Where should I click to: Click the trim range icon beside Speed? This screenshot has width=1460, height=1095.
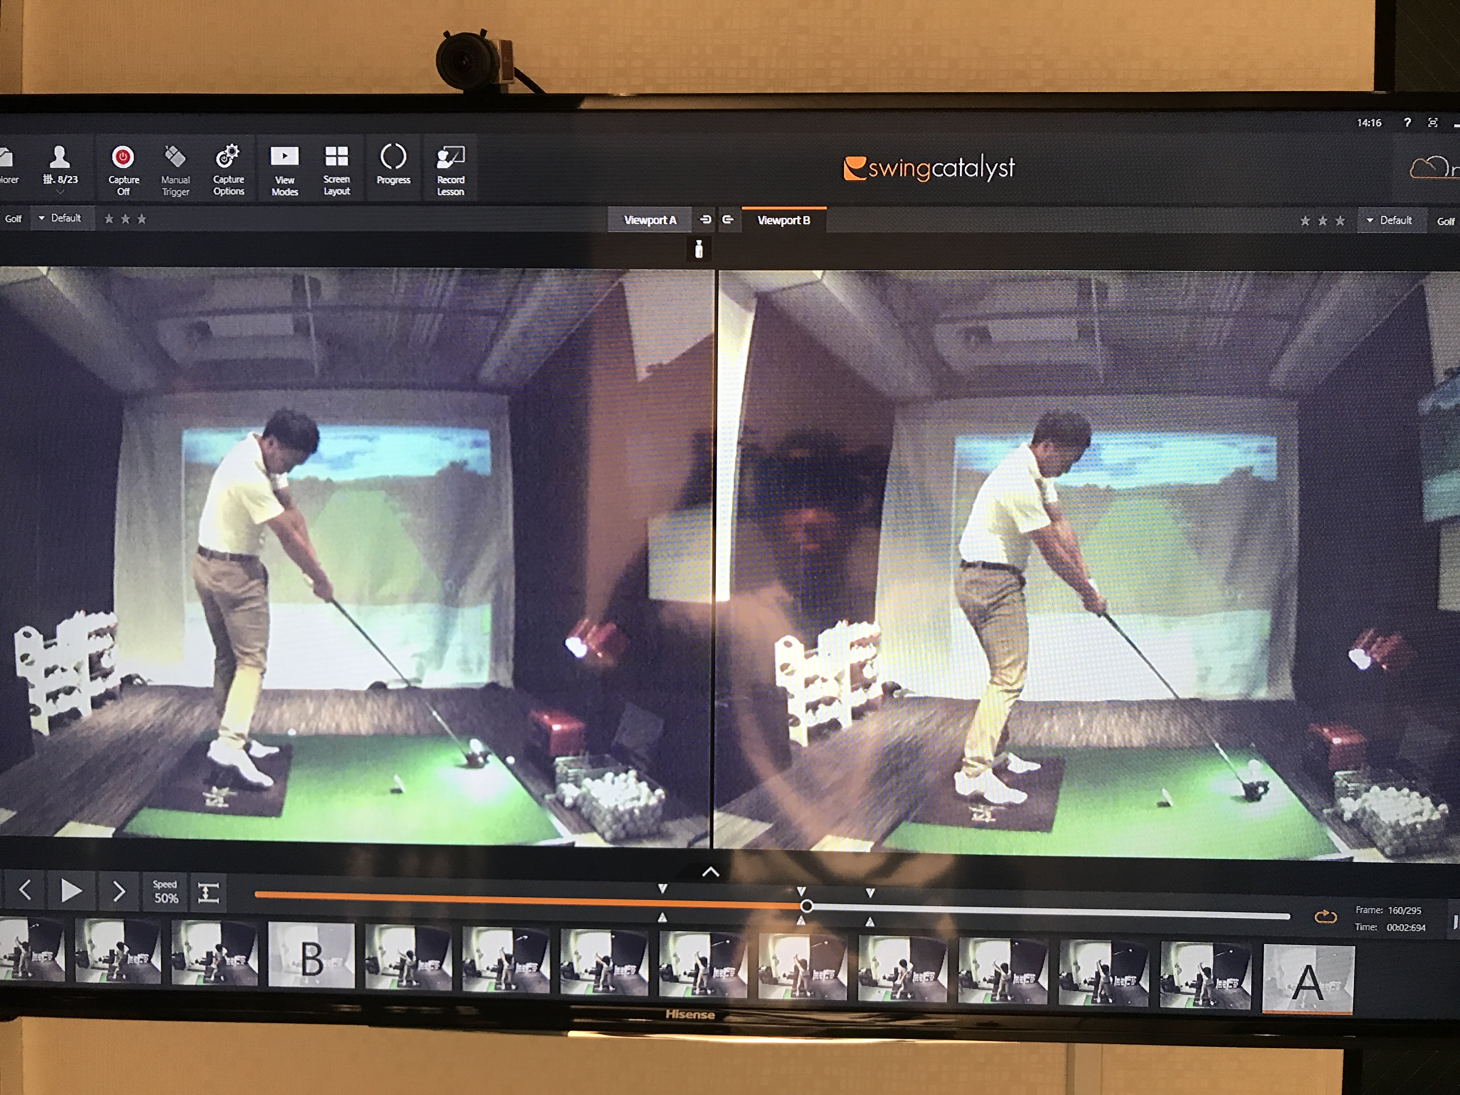pos(209,893)
